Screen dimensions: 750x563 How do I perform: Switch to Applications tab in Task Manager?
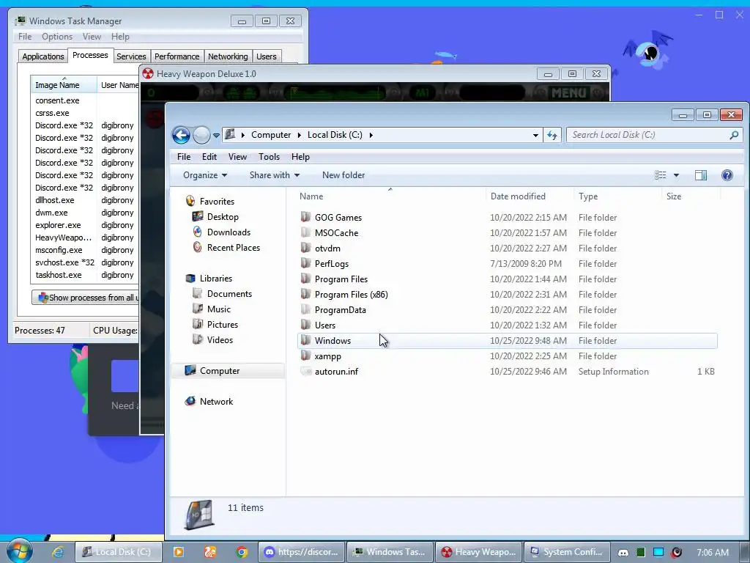click(x=43, y=56)
